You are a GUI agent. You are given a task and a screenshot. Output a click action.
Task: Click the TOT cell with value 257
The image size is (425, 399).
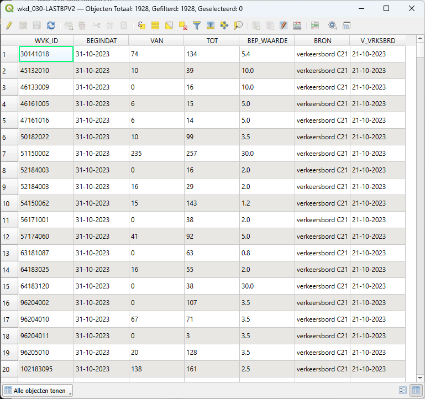pos(212,154)
